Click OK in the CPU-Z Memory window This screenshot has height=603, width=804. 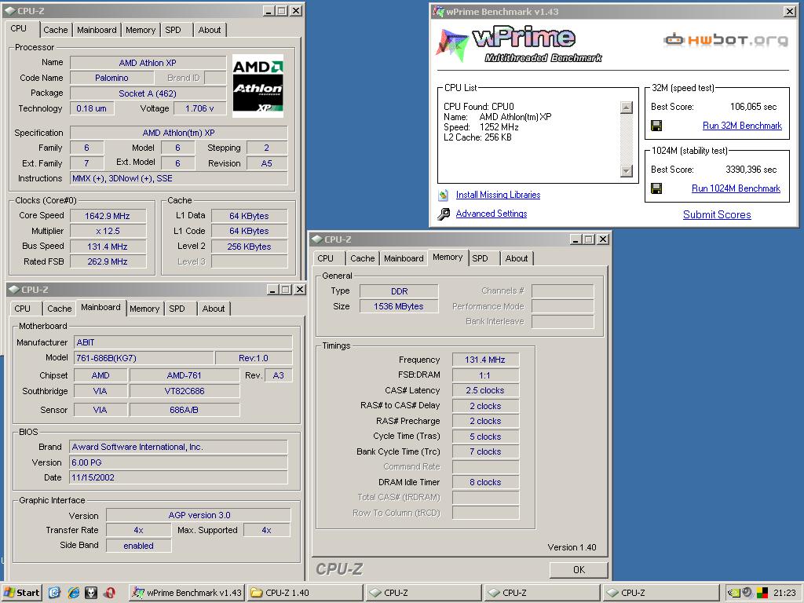point(579,570)
